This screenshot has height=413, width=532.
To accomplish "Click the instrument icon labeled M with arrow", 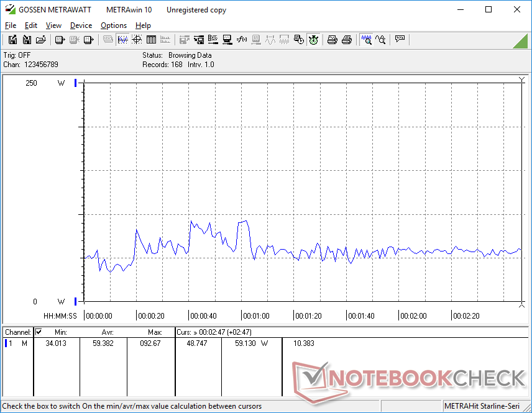I will (88, 40).
